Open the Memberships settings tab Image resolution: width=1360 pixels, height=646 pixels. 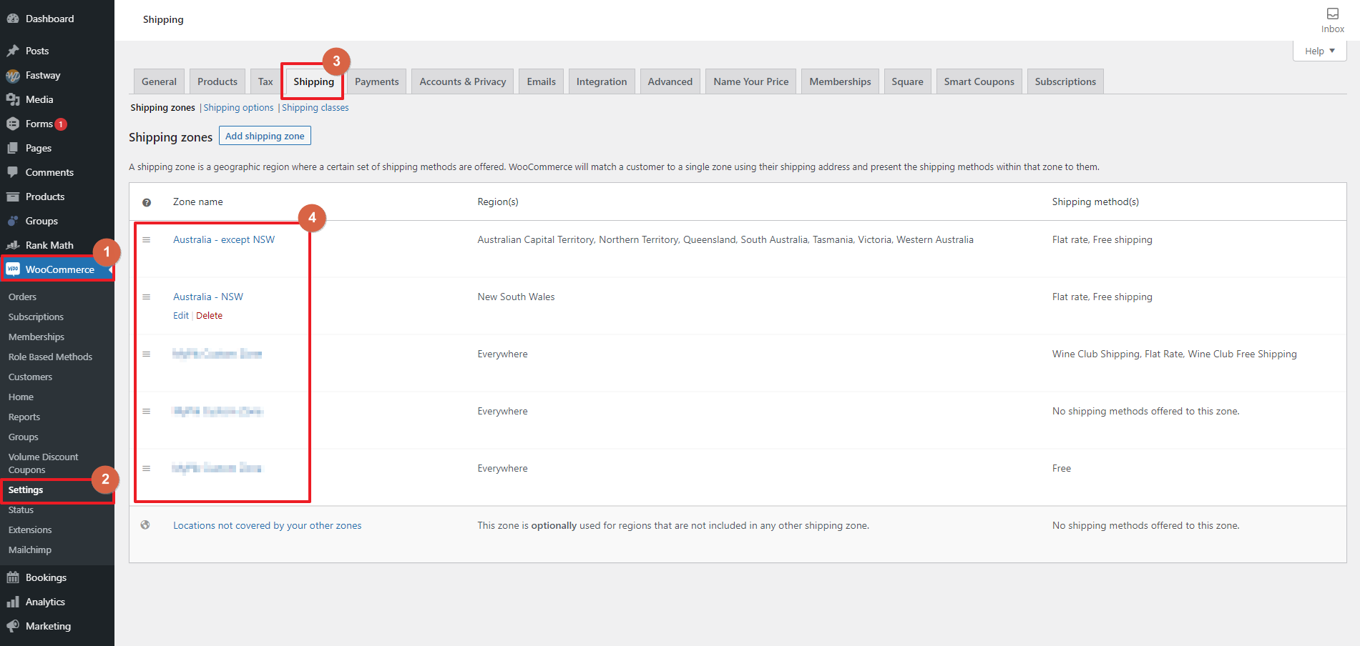tap(841, 81)
